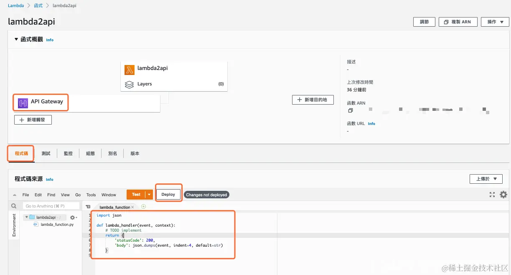Click the 'statusCode': 200 code line
This screenshot has height=275, width=511.
click(x=135, y=240)
